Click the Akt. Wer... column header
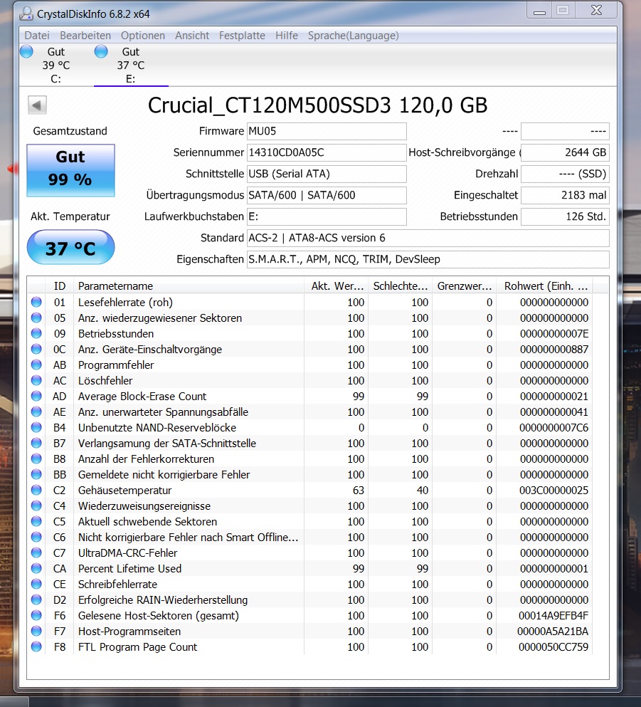The image size is (641, 707). point(337,286)
